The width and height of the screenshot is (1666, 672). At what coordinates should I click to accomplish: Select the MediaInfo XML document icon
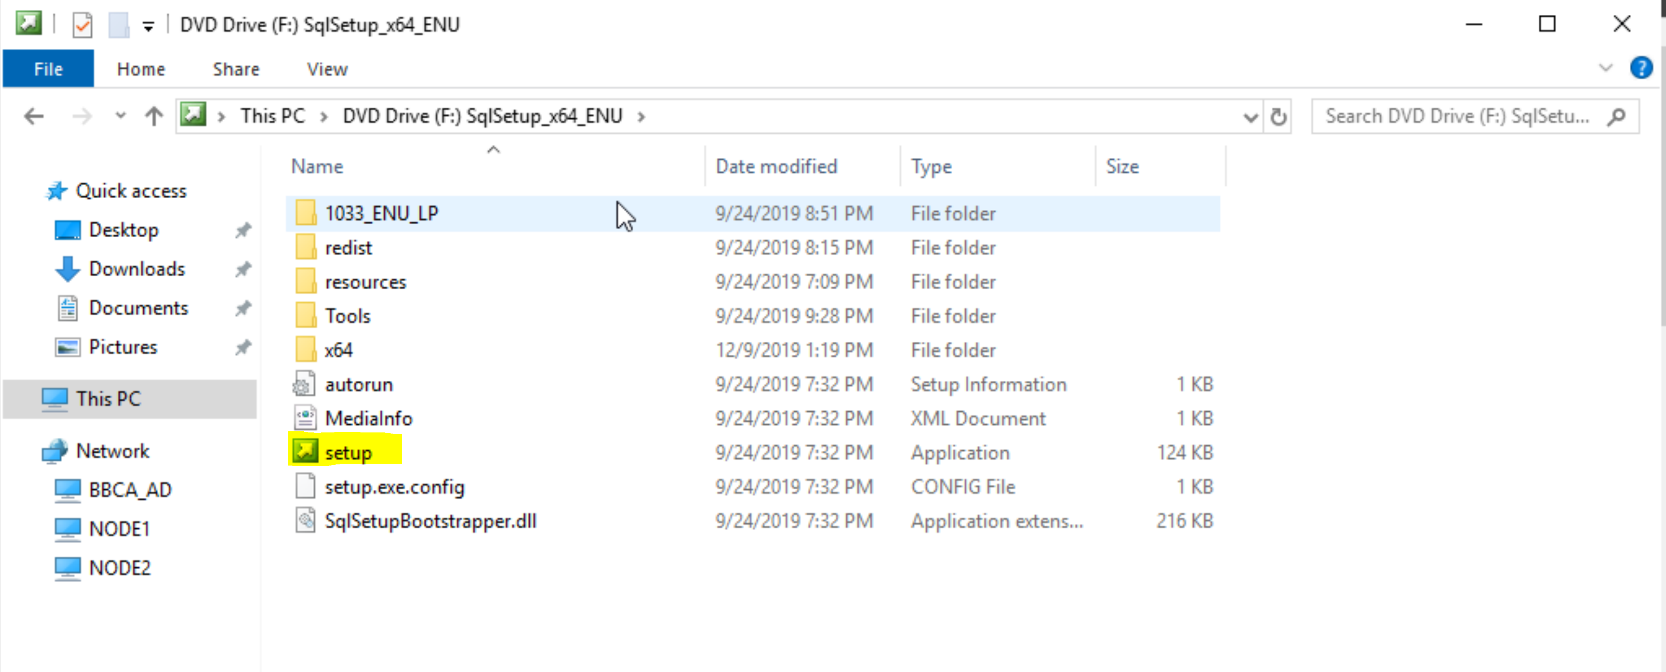coord(305,419)
